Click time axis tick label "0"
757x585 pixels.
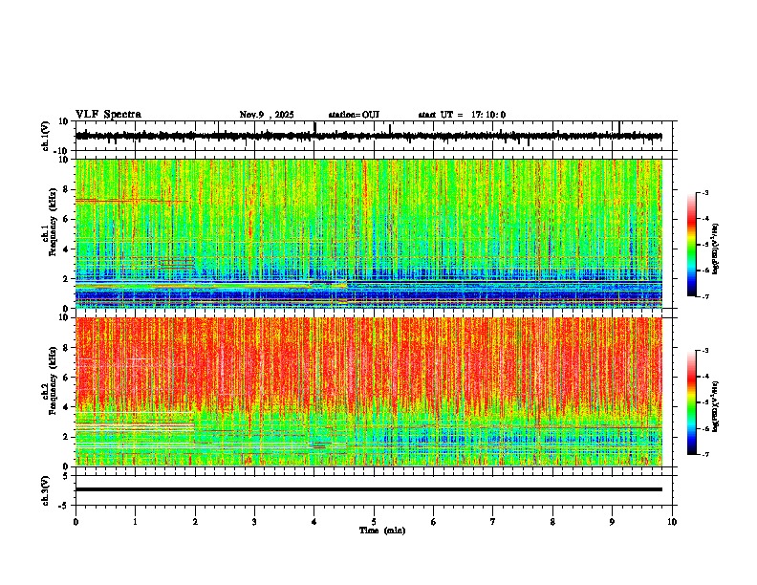[x=76, y=522]
